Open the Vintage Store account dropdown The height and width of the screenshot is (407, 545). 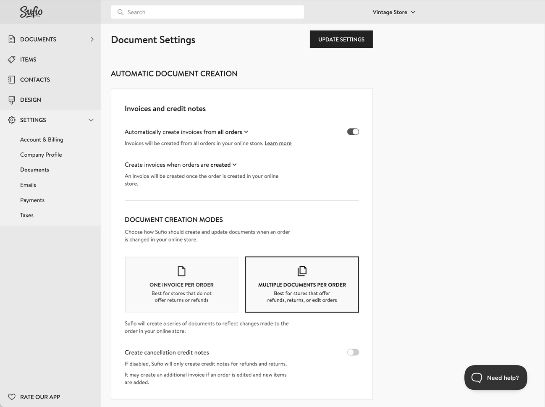tap(394, 12)
